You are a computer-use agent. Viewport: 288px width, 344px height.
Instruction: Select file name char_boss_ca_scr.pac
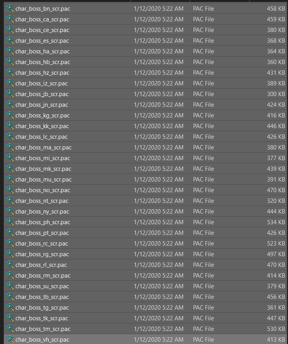point(42,19)
